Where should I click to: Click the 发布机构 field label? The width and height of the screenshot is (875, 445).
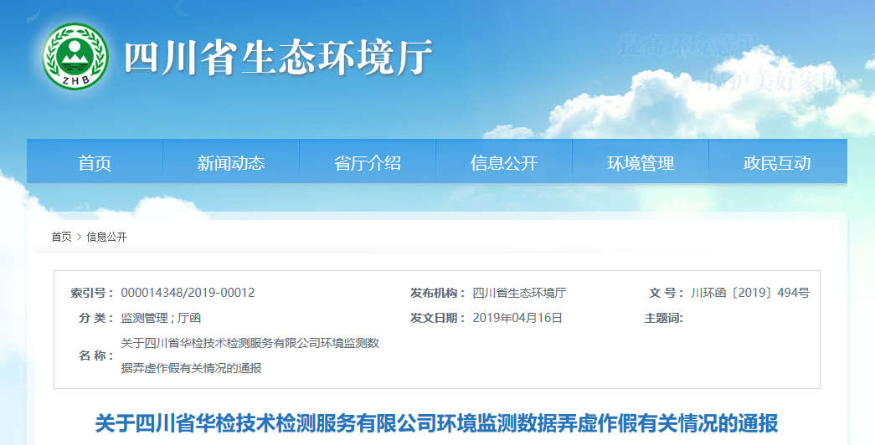pyautogui.click(x=437, y=293)
